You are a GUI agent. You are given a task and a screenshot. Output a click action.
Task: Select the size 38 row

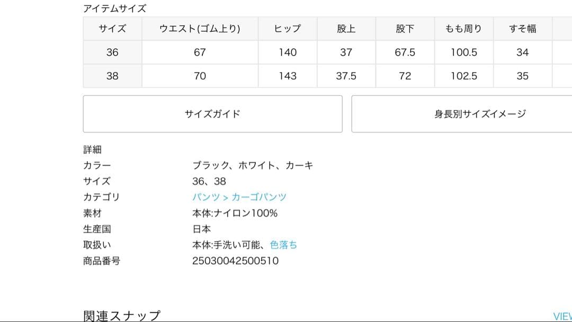[112, 76]
